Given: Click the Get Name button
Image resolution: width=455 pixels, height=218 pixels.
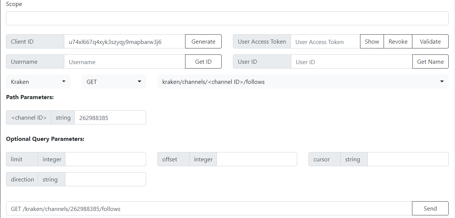Looking at the screenshot, I should point(430,62).
